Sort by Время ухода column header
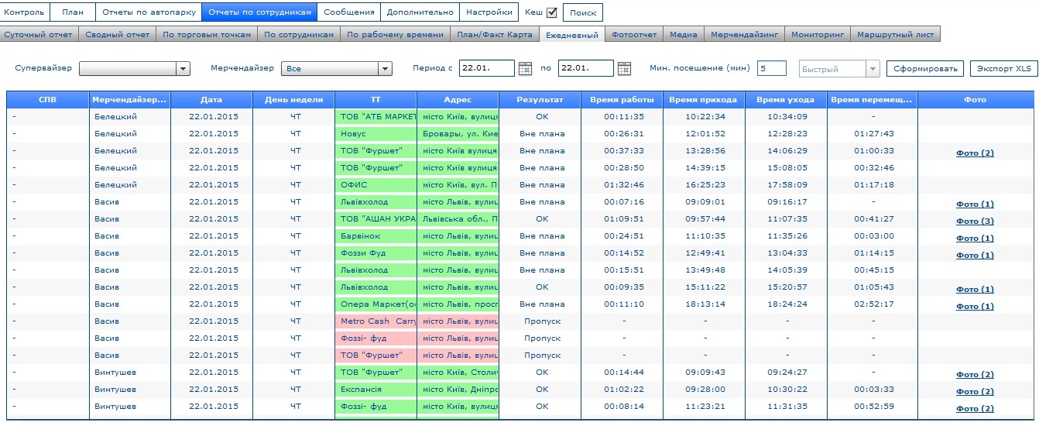 coord(786,100)
